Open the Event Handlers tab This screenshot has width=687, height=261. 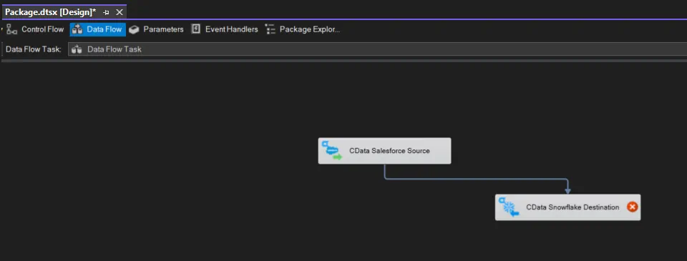225,29
